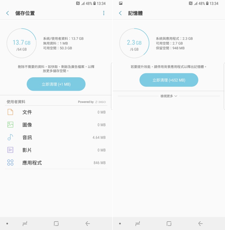The width and height of the screenshot is (225, 230).
Task: Tap the 音訊 music note icon
Action: click(x=10, y=137)
